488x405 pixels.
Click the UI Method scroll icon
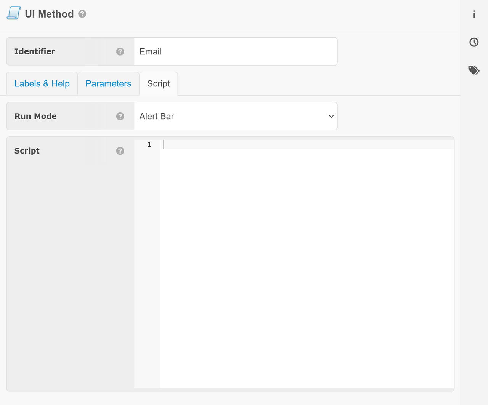pyautogui.click(x=14, y=13)
